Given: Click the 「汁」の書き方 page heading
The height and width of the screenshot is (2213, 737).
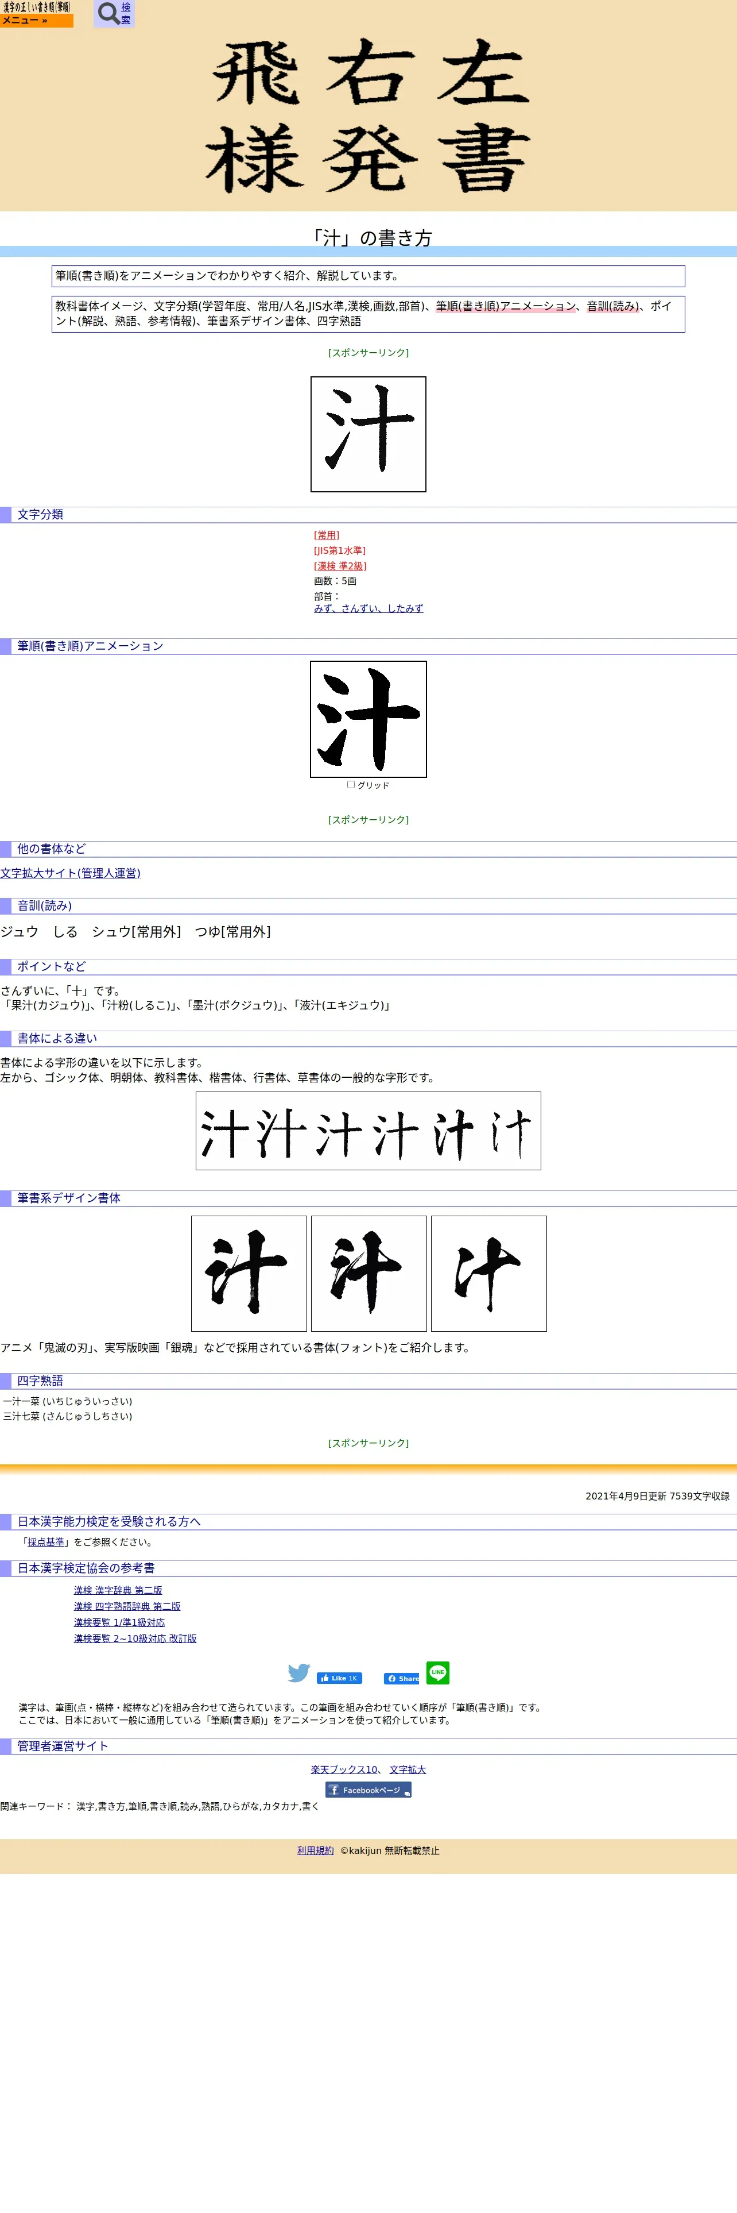Looking at the screenshot, I should tap(370, 238).
